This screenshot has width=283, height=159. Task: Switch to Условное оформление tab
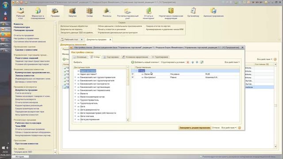click(x=135, y=57)
